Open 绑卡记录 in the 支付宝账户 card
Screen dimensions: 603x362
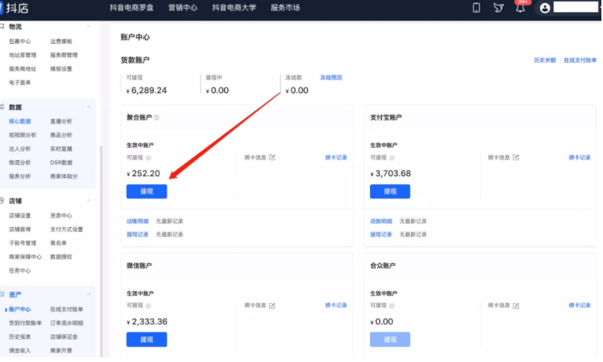[x=580, y=158]
